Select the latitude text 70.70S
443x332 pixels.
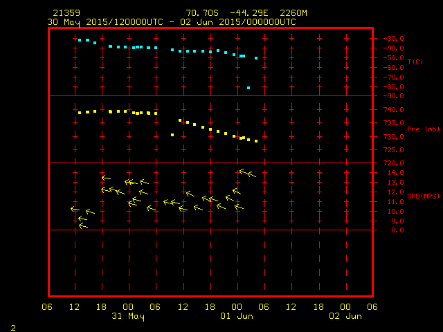coord(202,13)
